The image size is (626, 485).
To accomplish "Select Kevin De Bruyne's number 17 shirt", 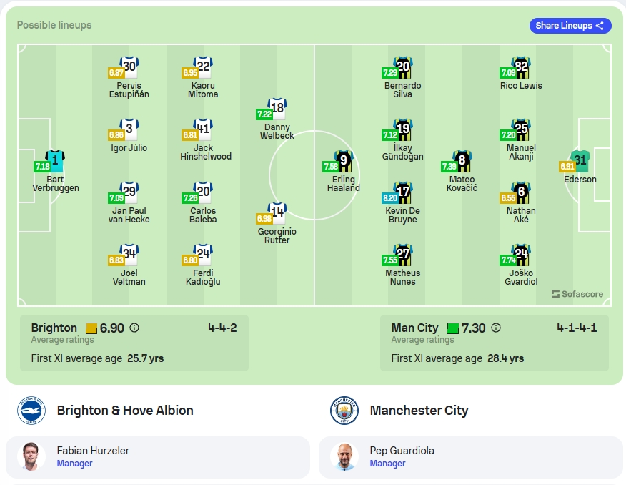I will 402,192.
